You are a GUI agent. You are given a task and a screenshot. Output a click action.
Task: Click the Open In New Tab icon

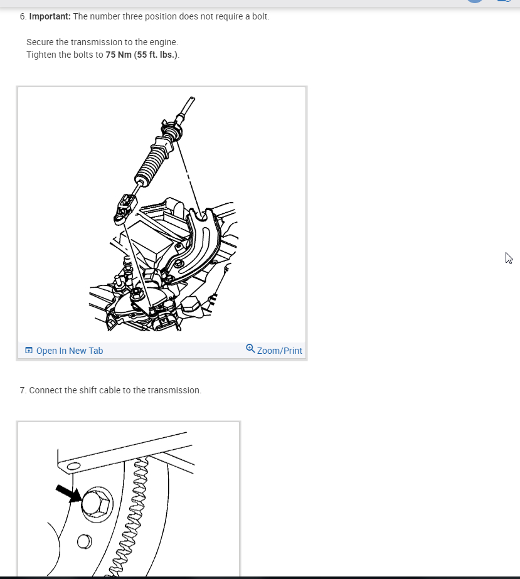(x=29, y=351)
